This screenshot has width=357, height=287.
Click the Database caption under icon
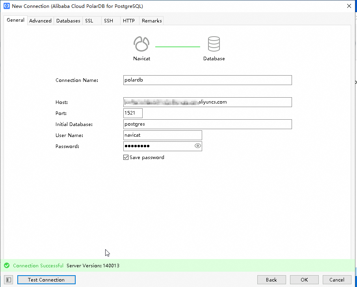[214, 58]
